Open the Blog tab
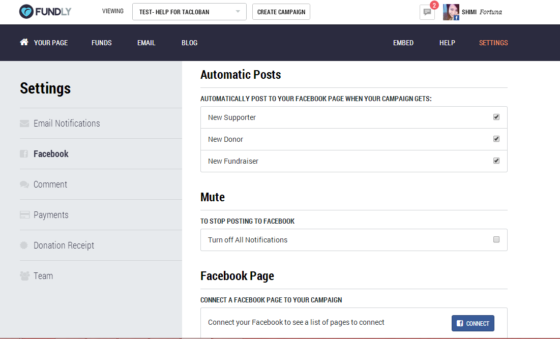 (x=189, y=43)
